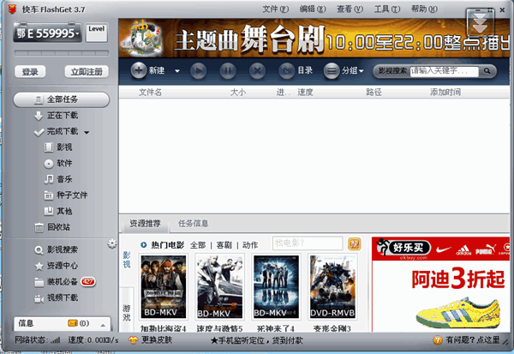This screenshot has width=514, height=354.
Task: Open the 工具 menu
Action: point(387,9)
